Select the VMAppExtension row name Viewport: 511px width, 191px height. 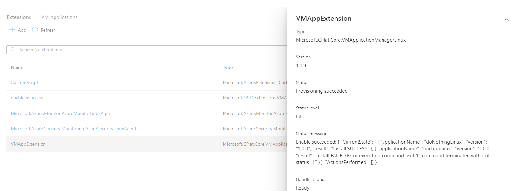click(x=28, y=144)
